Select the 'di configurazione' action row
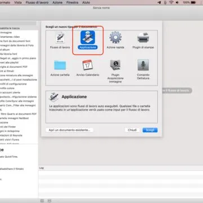The width and height of the screenshot is (203, 203). [x=19, y=84]
